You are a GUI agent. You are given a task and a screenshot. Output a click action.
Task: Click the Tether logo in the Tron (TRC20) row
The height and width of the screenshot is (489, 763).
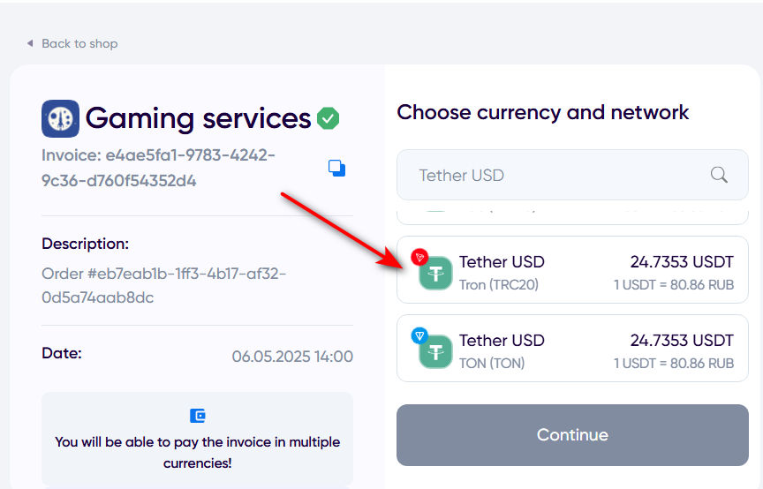pyautogui.click(x=435, y=273)
